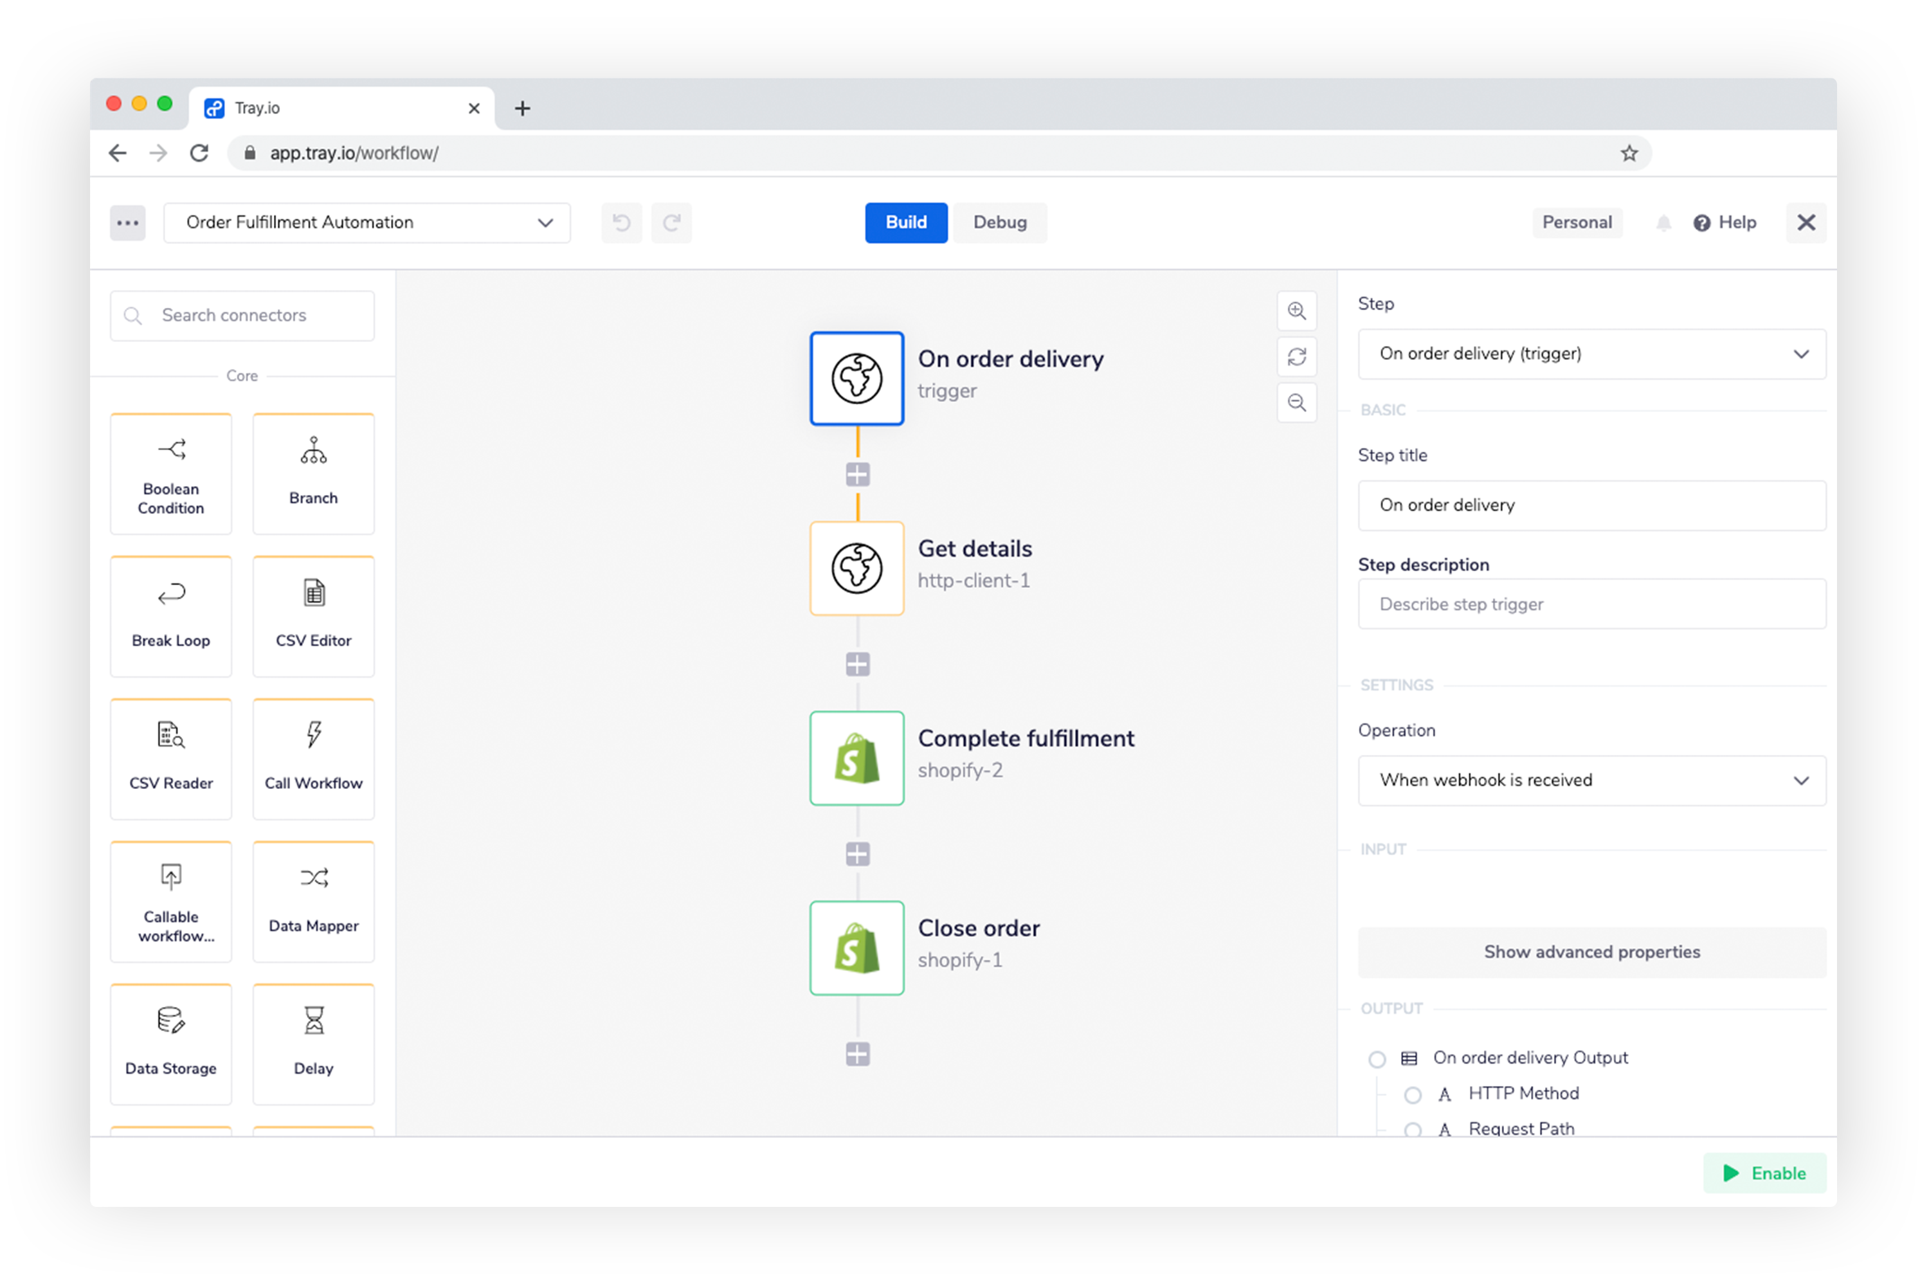Select the Complete fulfillment Shopify step icon

856,758
